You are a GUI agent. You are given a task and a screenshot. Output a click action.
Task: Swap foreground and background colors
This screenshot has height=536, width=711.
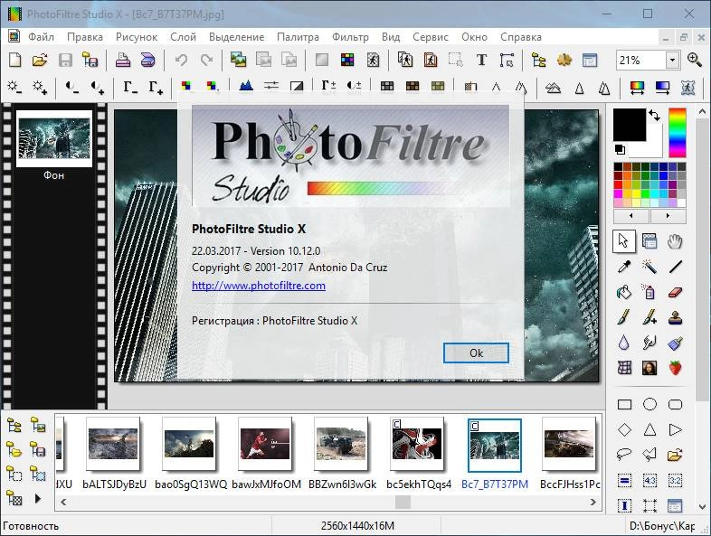coord(654,116)
